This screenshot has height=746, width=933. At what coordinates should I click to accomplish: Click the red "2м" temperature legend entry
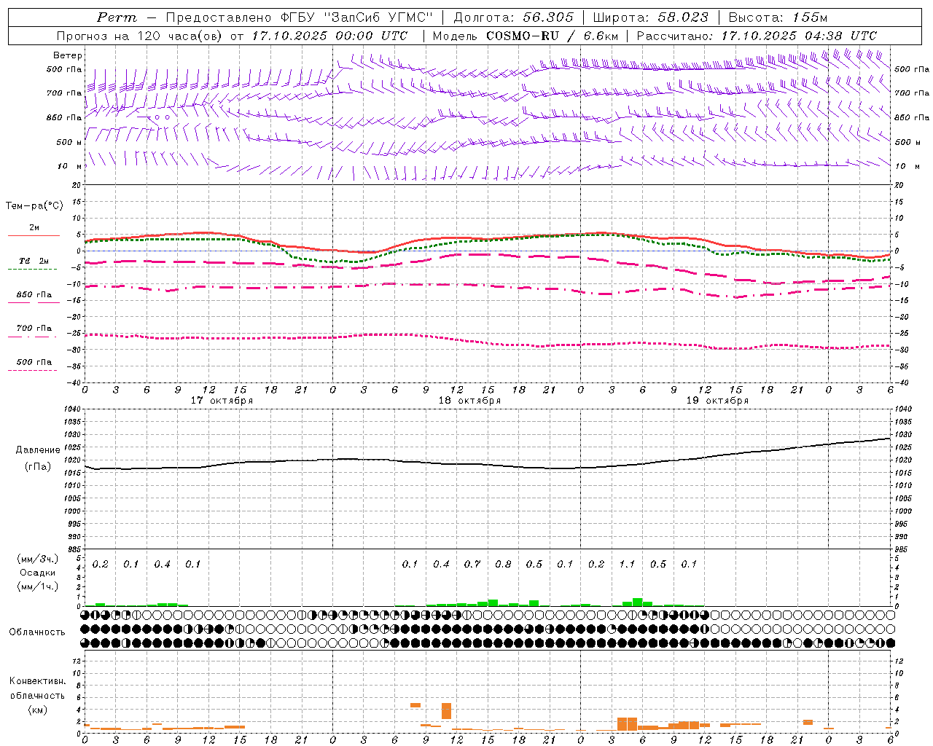34,227
